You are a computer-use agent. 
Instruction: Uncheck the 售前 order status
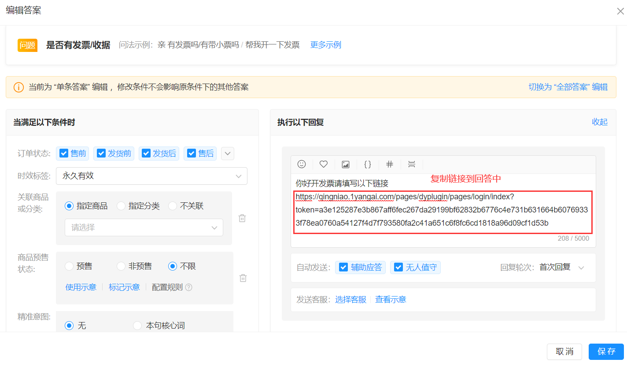[64, 153]
